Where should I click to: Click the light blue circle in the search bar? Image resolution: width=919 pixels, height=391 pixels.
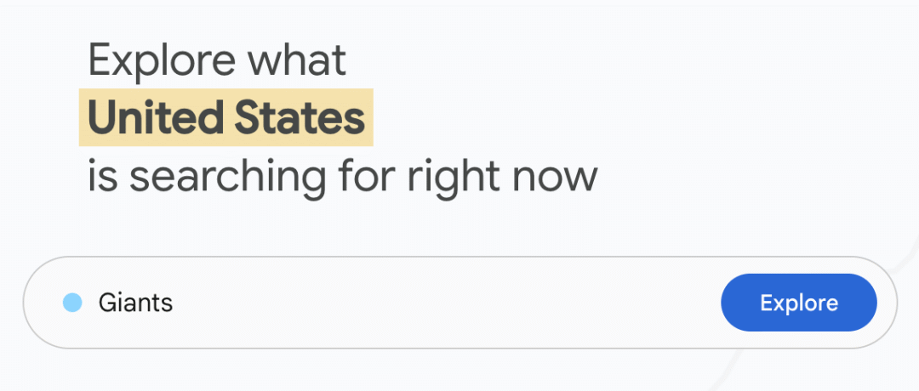pos(72,303)
